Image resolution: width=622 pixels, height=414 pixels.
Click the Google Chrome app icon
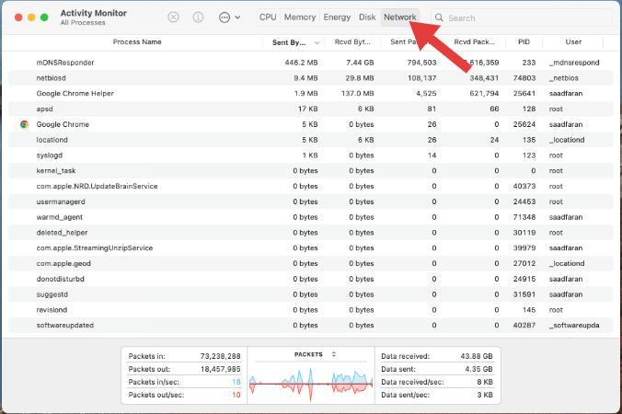pos(24,124)
